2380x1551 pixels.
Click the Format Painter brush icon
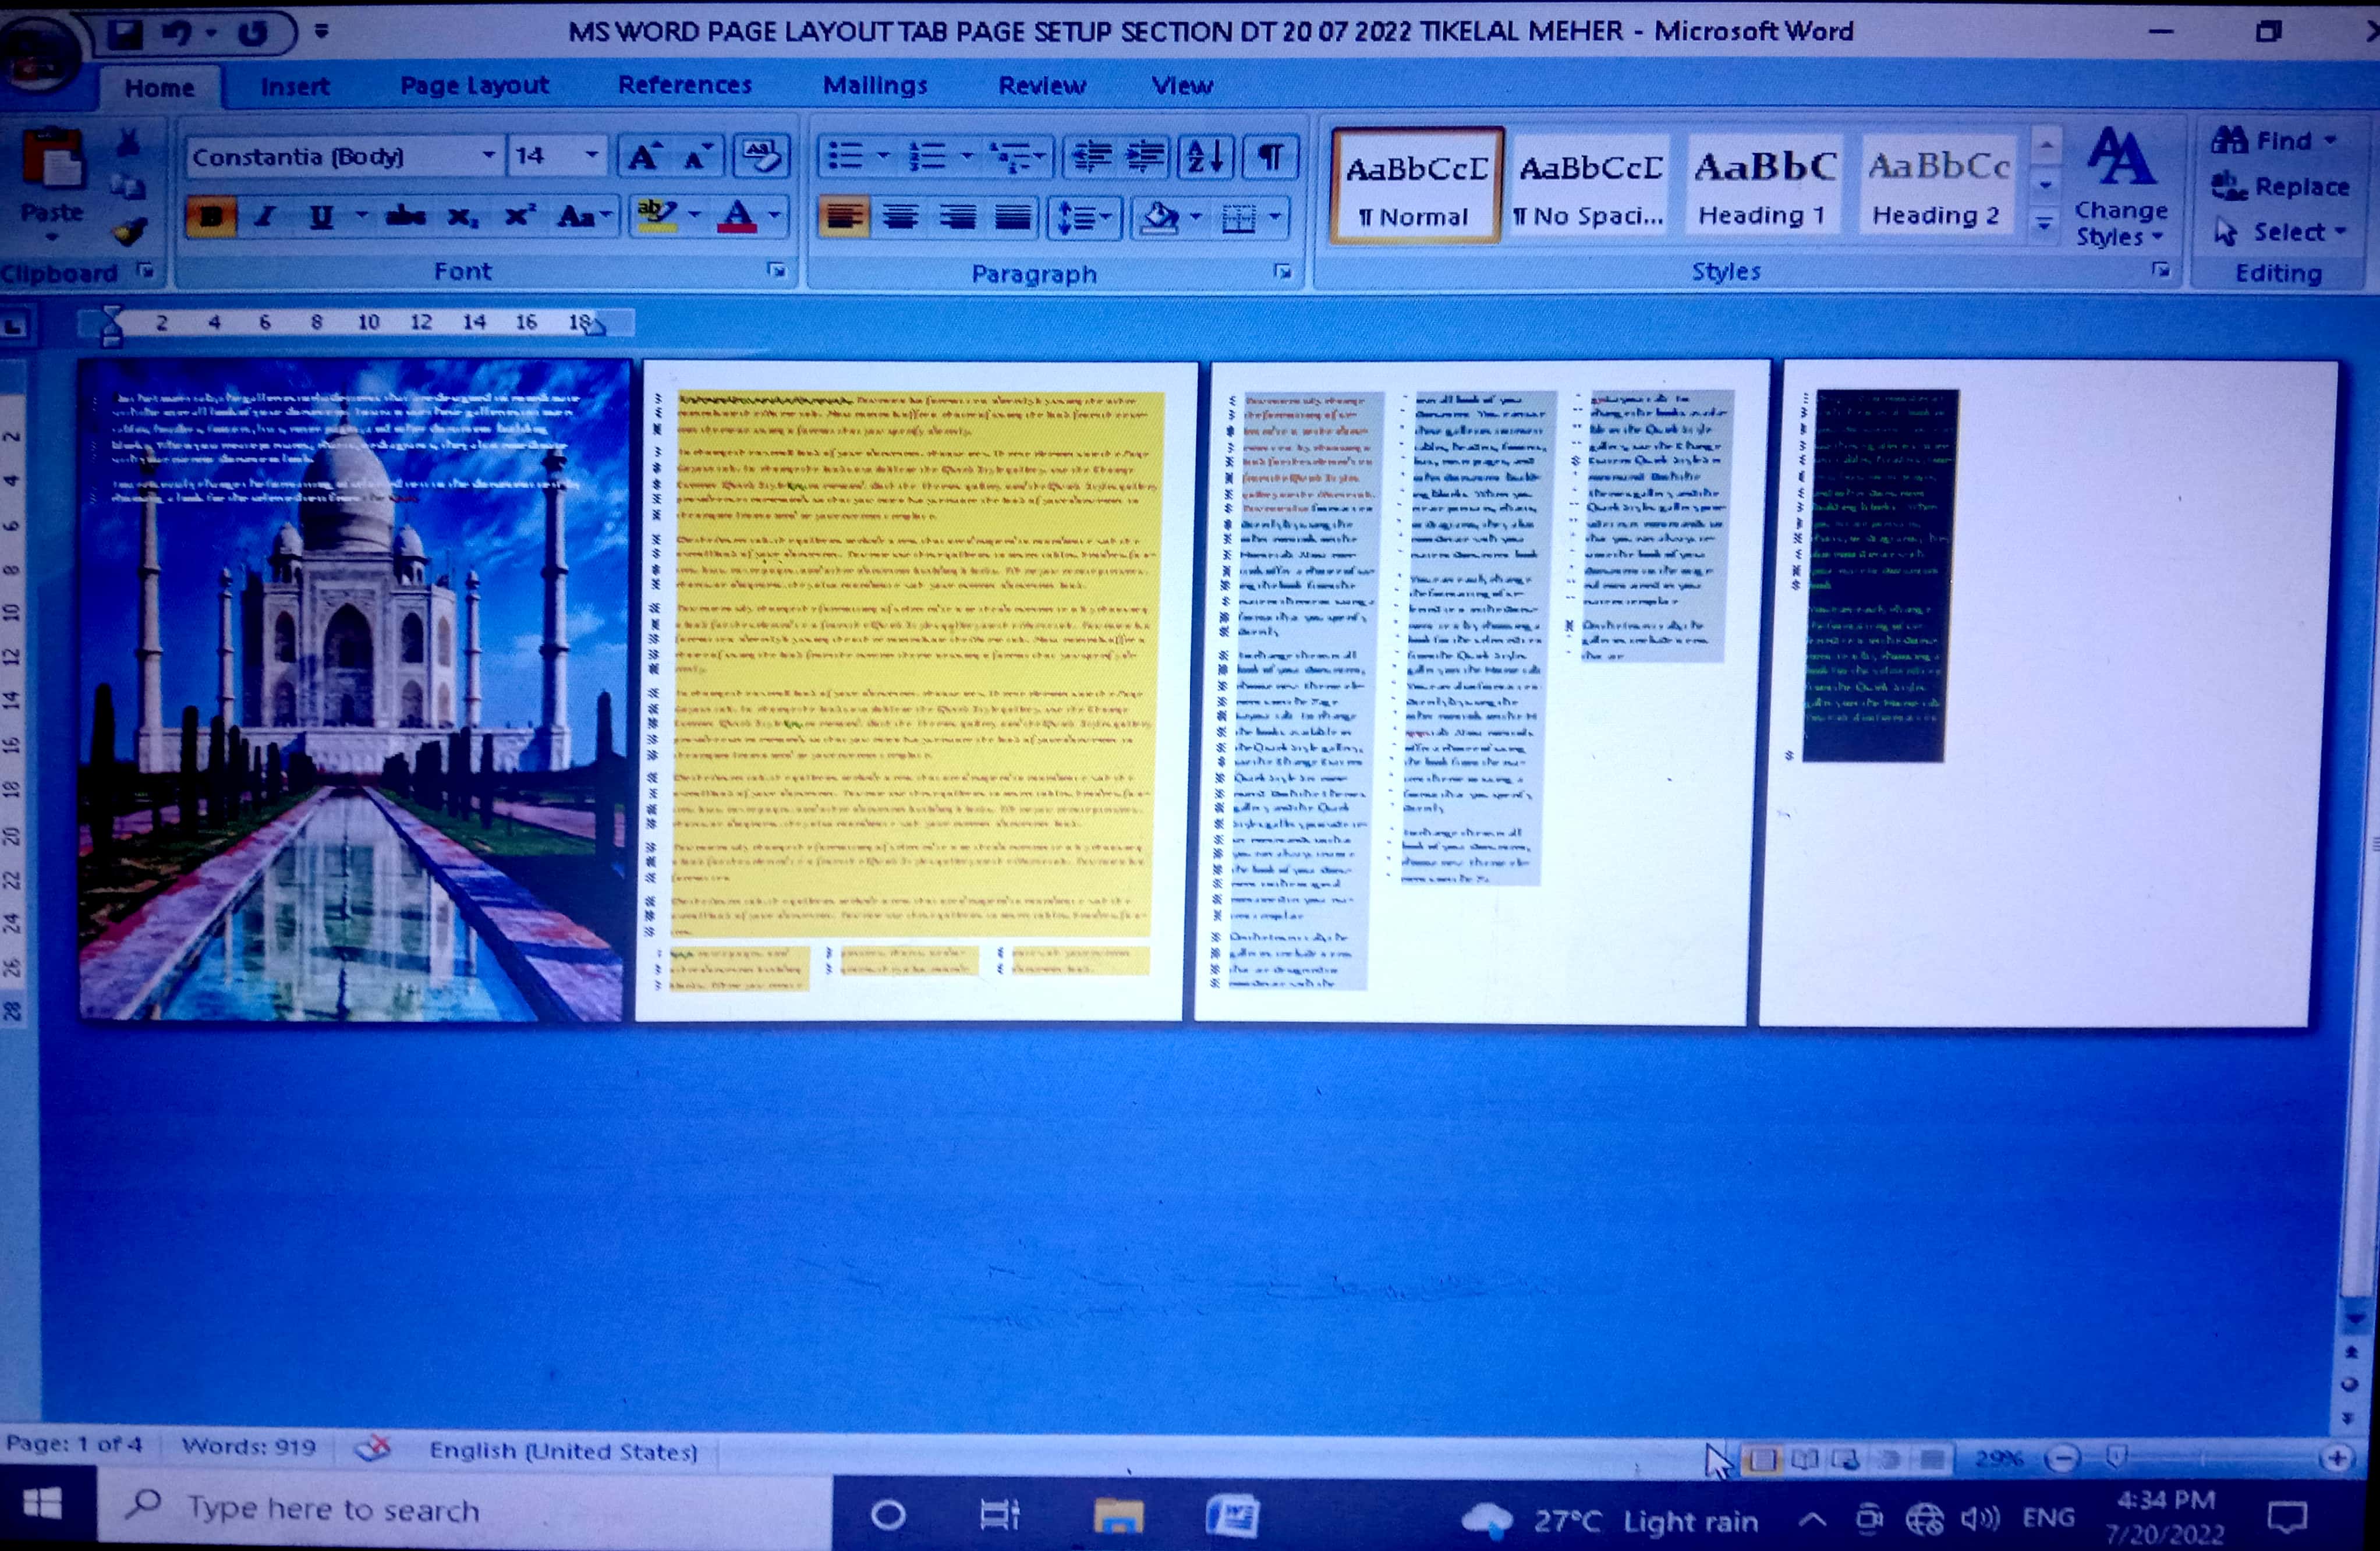click(x=130, y=232)
